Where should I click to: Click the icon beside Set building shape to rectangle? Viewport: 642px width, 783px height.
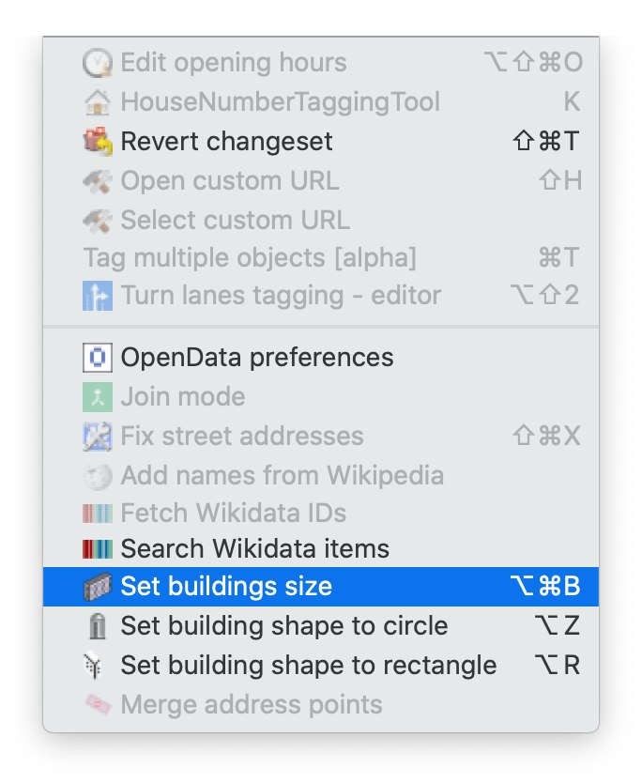coord(93,665)
